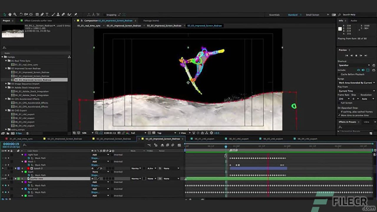This screenshot has height=212, width=377.
Task: Activate the Rotation tool
Action: click(x=21, y=14)
